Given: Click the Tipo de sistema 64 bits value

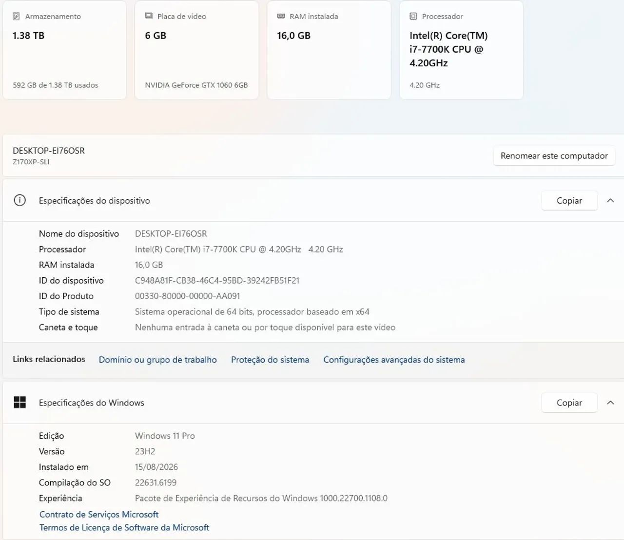Looking at the screenshot, I should (x=252, y=311).
